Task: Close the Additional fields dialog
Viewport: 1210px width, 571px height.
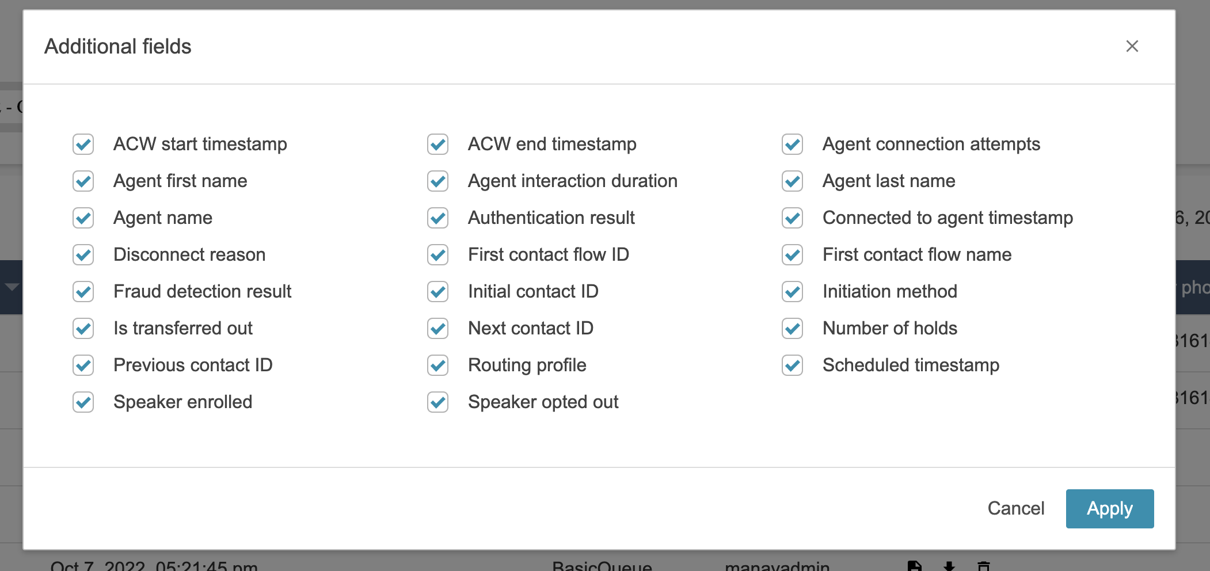Action: pos(1132,46)
